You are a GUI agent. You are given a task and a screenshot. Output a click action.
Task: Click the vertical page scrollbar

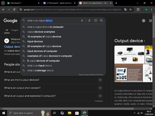pos(154,27)
